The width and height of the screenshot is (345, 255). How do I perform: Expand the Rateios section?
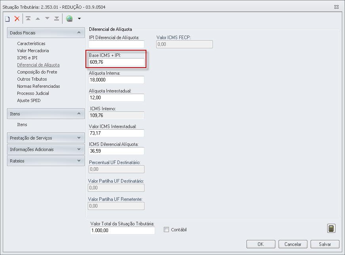pyautogui.click(x=46, y=161)
